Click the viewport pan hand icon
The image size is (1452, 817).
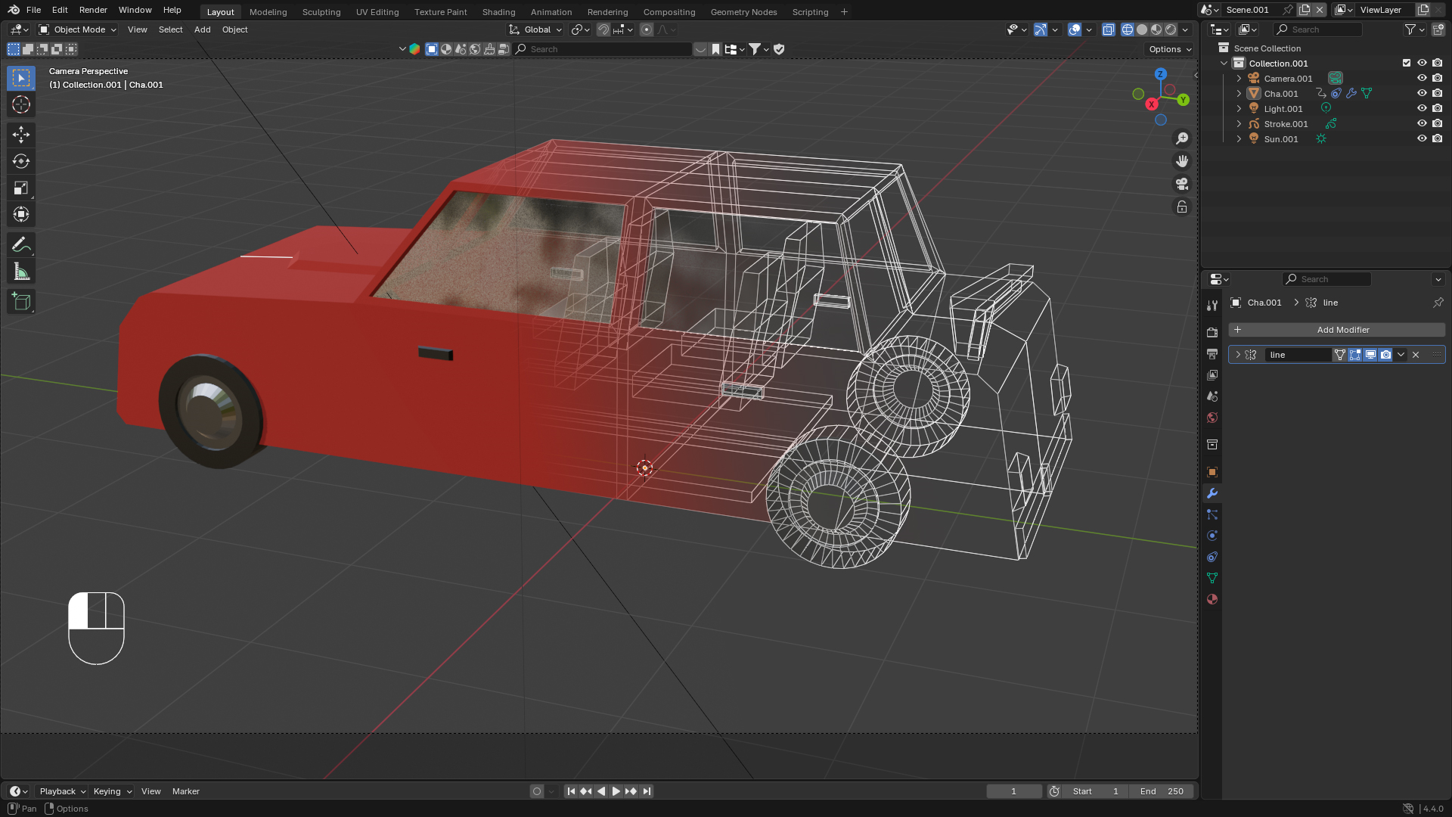point(1182,161)
